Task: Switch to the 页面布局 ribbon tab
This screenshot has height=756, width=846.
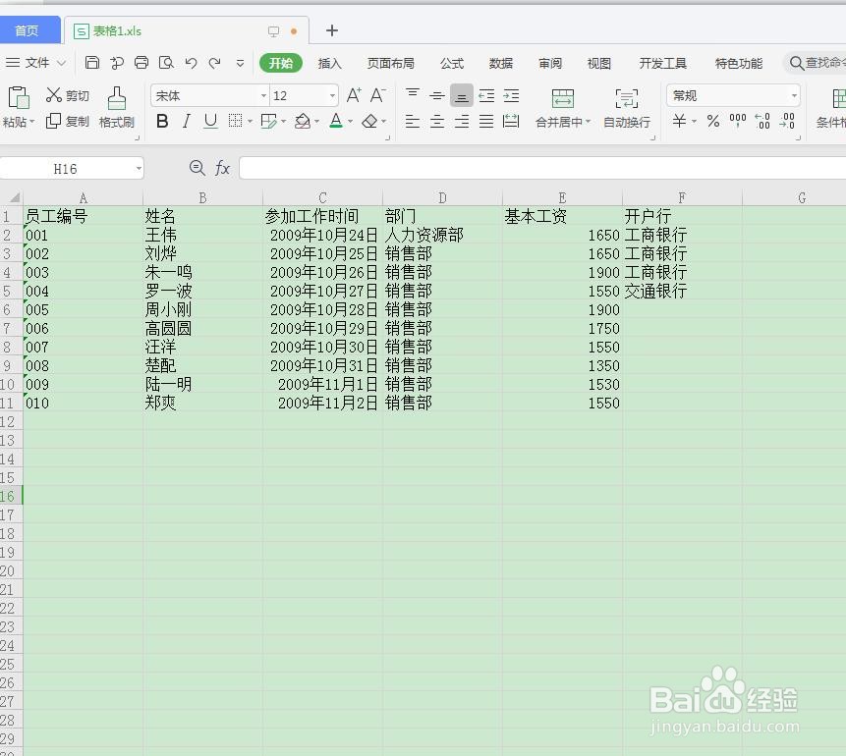Action: (391, 63)
